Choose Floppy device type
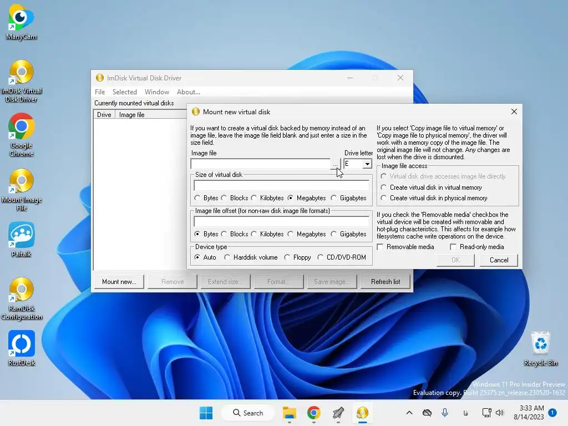 (298, 257)
